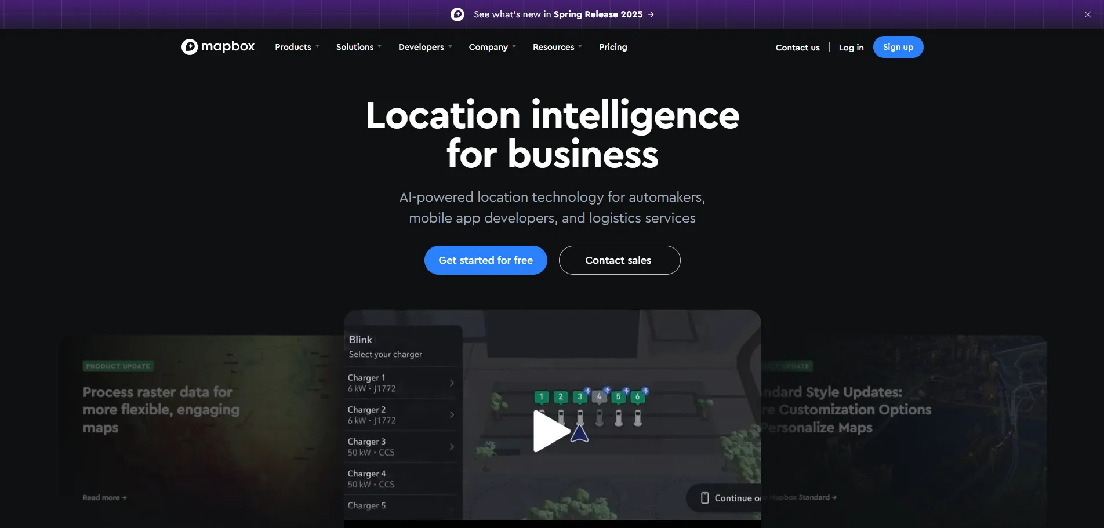Click Get started for free button
The height and width of the screenshot is (528, 1104).
pyautogui.click(x=485, y=260)
